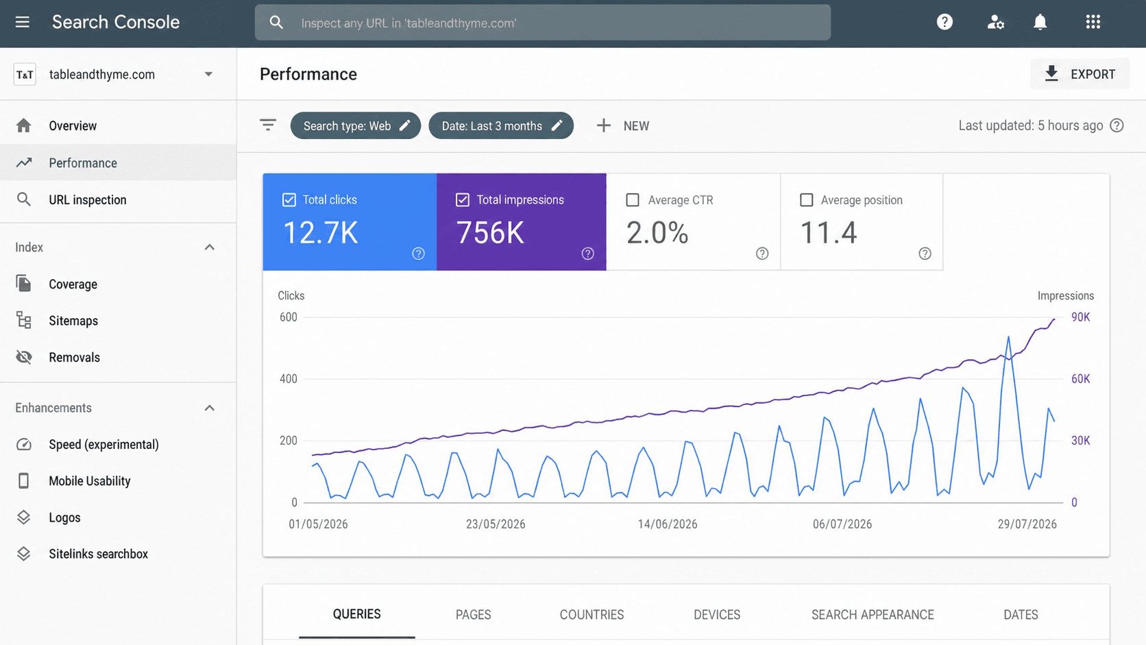
Task: Export the performance report
Action: 1080,74
